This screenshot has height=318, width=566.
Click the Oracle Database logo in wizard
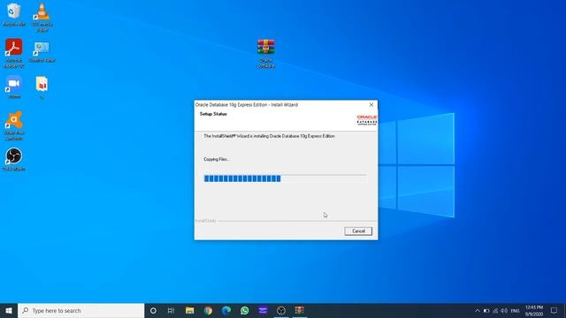pos(367,120)
